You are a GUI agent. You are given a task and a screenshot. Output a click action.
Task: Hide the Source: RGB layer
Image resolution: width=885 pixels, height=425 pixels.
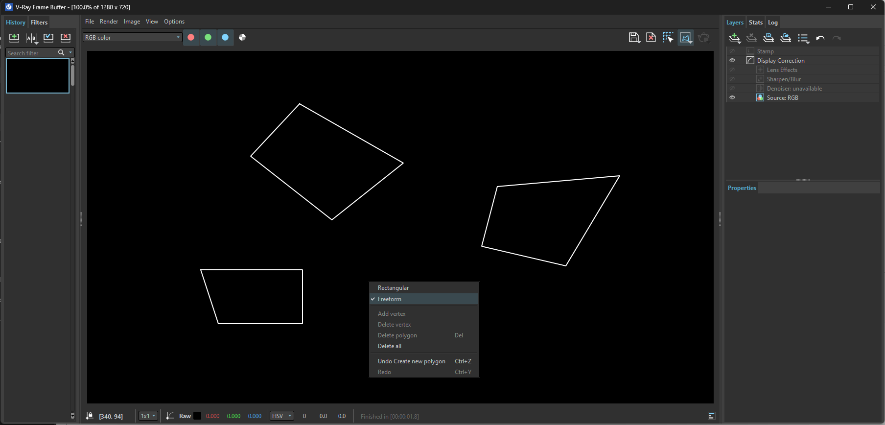coord(732,98)
